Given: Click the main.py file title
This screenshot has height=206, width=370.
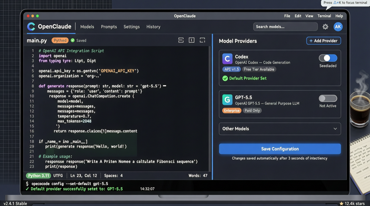Looking at the screenshot, I should (37, 40).
